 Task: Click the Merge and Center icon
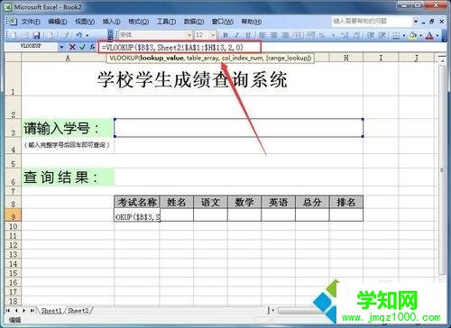pos(297,35)
